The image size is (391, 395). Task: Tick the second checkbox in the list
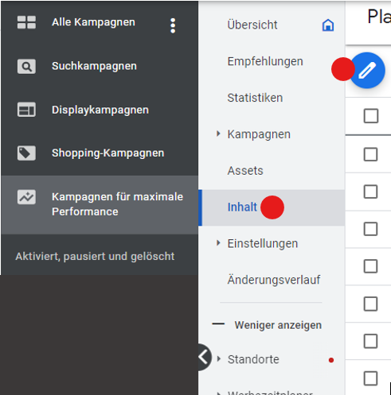pos(371,154)
